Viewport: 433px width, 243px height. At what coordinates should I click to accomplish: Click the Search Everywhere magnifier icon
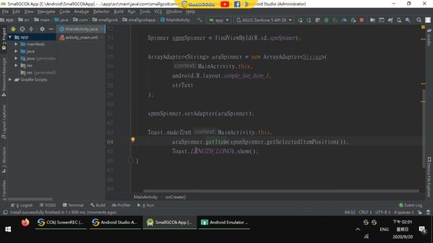pyautogui.click(x=419, y=20)
